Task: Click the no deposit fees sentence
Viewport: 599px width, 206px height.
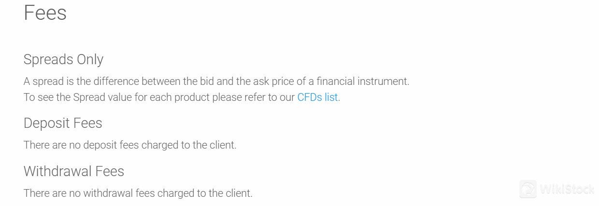Action: click(x=130, y=145)
